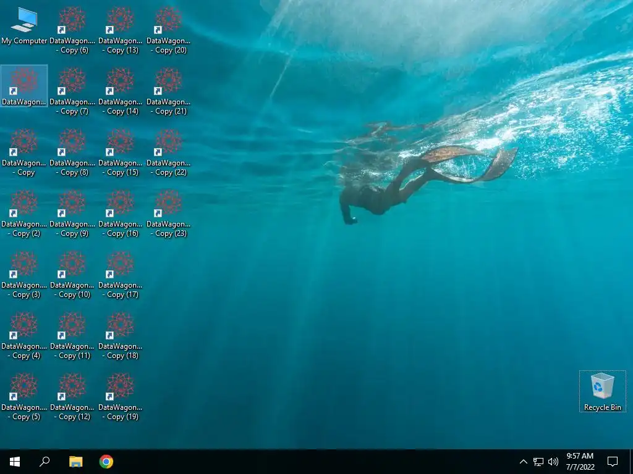Click Show desktop sliver at taskbar end
Viewport: 633px width, 474px height.
[x=631, y=462]
